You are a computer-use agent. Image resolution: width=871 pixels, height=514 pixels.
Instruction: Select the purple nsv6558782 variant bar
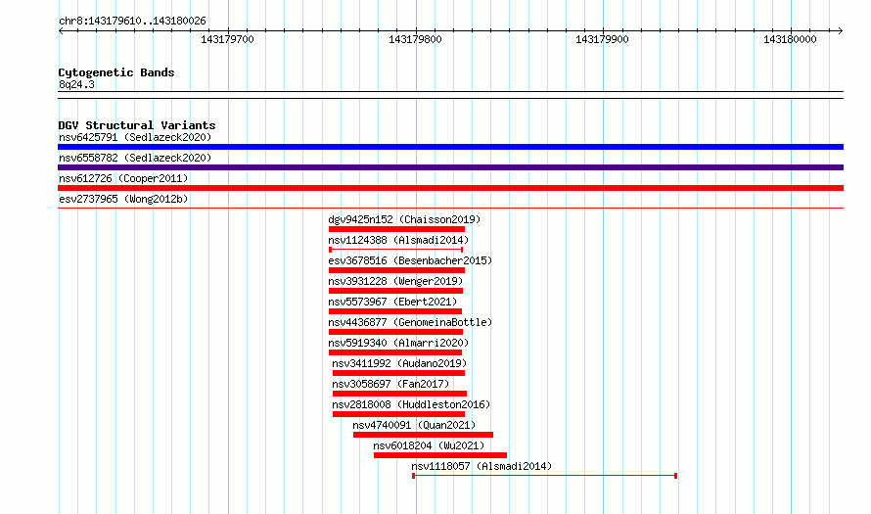pos(450,167)
